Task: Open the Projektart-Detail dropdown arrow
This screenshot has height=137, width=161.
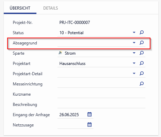Action: click(x=134, y=73)
